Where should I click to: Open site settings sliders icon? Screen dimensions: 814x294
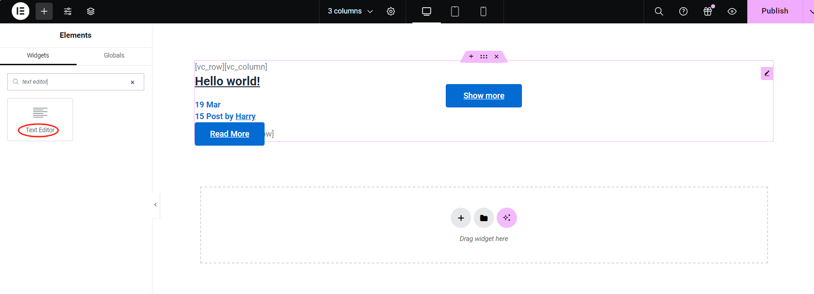click(68, 11)
